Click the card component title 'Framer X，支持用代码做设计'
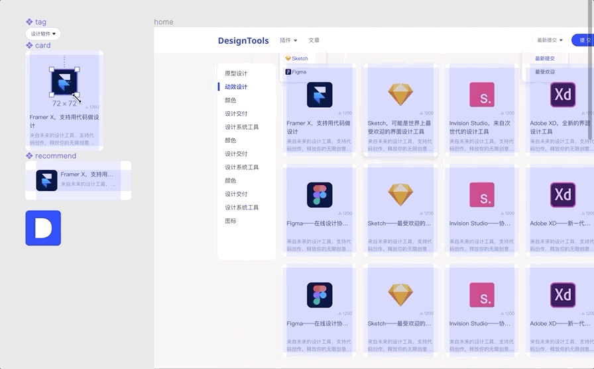 [64, 122]
